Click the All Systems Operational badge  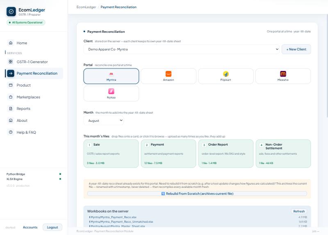pyautogui.click(x=26, y=23)
